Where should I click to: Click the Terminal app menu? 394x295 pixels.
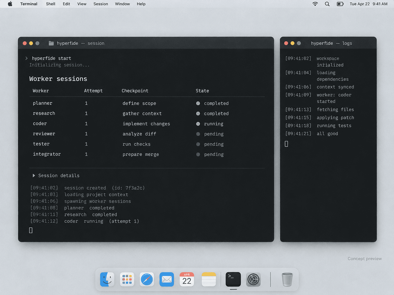(x=29, y=4)
